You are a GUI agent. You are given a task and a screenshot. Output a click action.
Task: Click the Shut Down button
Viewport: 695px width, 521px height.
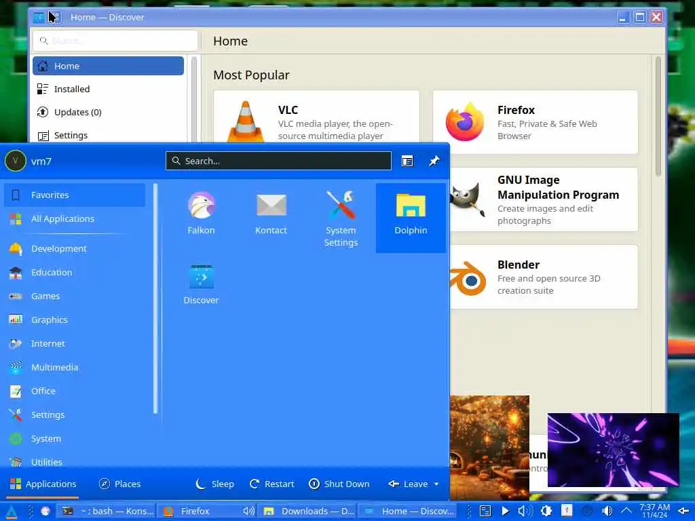coord(339,484)
